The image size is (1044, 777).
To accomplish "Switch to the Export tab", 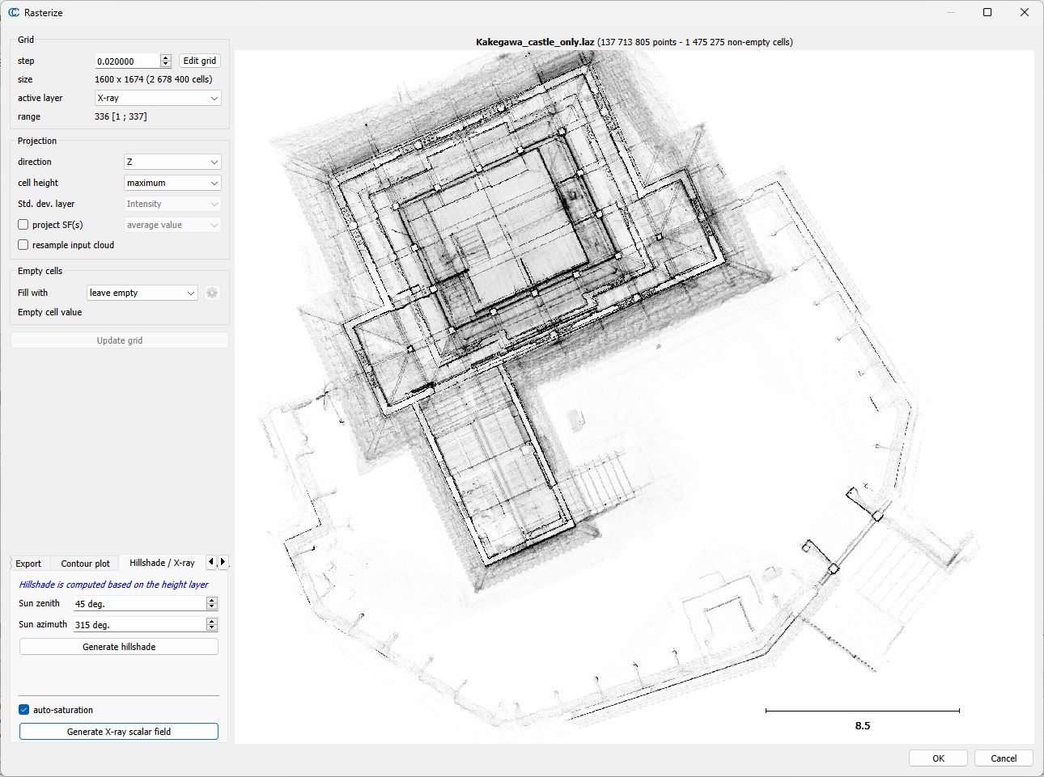I will click(28, 564).
